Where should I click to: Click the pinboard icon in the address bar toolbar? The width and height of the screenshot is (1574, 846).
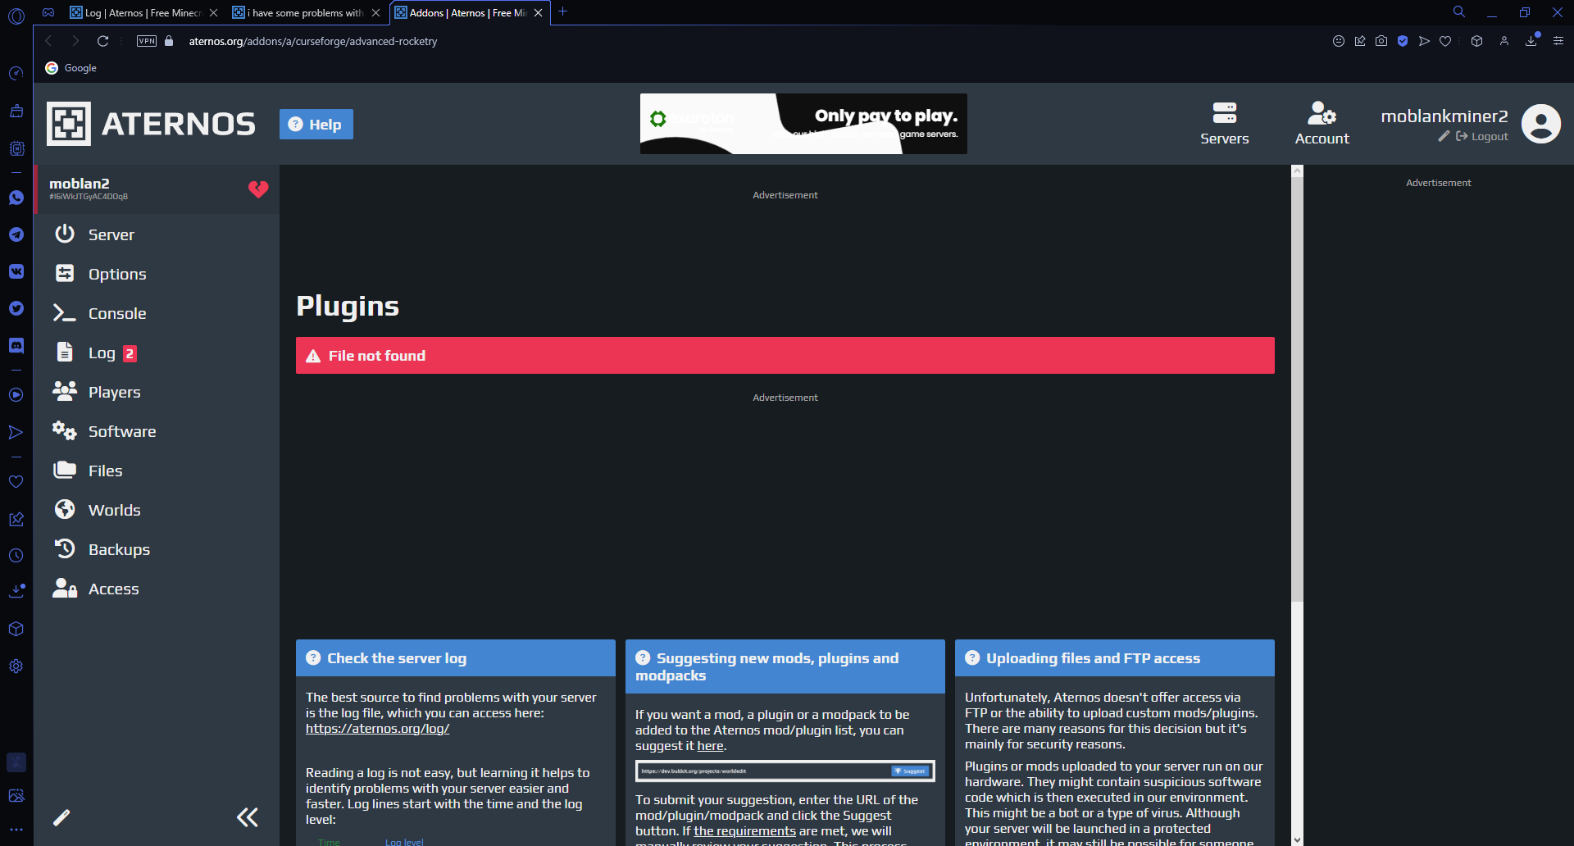tap(1360, 41)
